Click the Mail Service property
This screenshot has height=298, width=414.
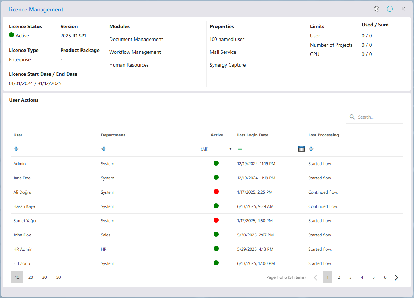223,52
